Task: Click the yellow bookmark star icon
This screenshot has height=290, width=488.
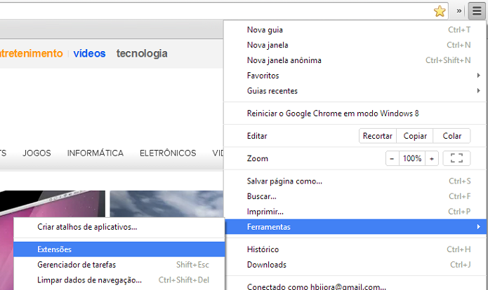Action: [440, 11]
